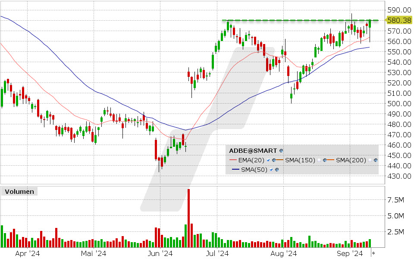Click the 5.0M volume axis label
Image resolution: width=414 pixels, height=259 pixels.
[x=396, y=216]
